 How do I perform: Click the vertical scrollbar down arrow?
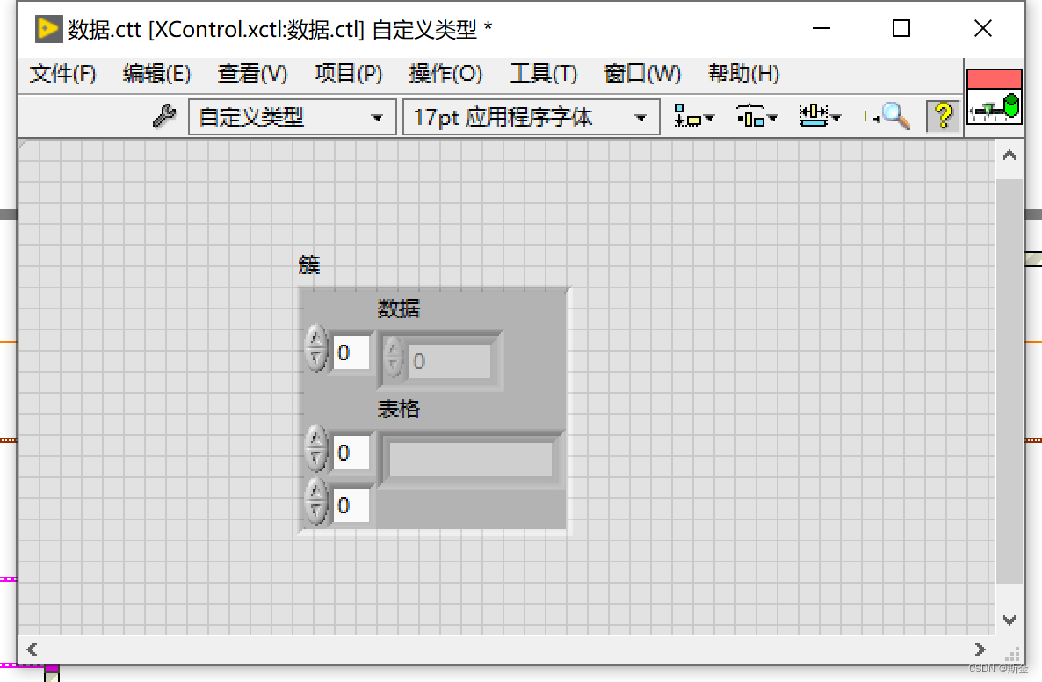1009,619
